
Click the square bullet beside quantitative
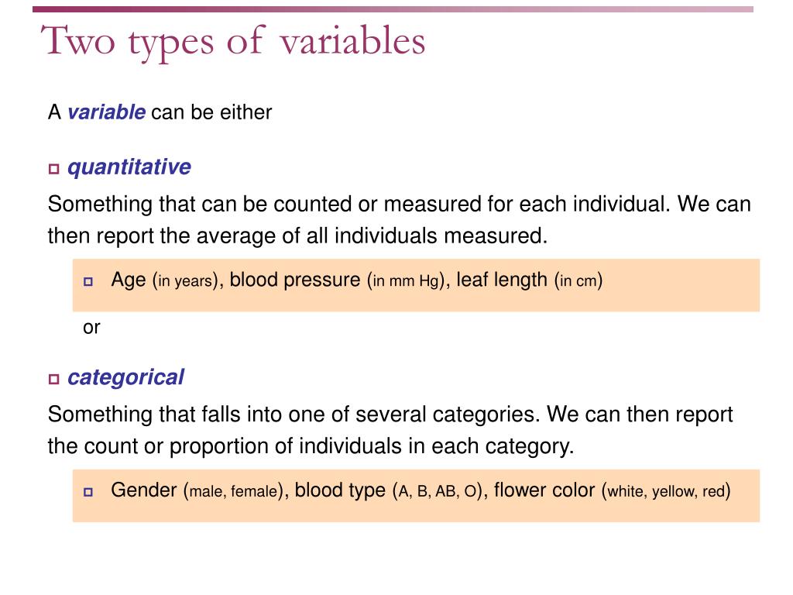coord(54,169)
